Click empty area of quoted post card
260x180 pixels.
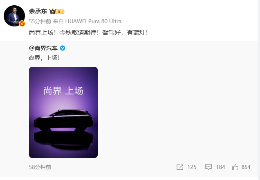[x=166, y=108]
